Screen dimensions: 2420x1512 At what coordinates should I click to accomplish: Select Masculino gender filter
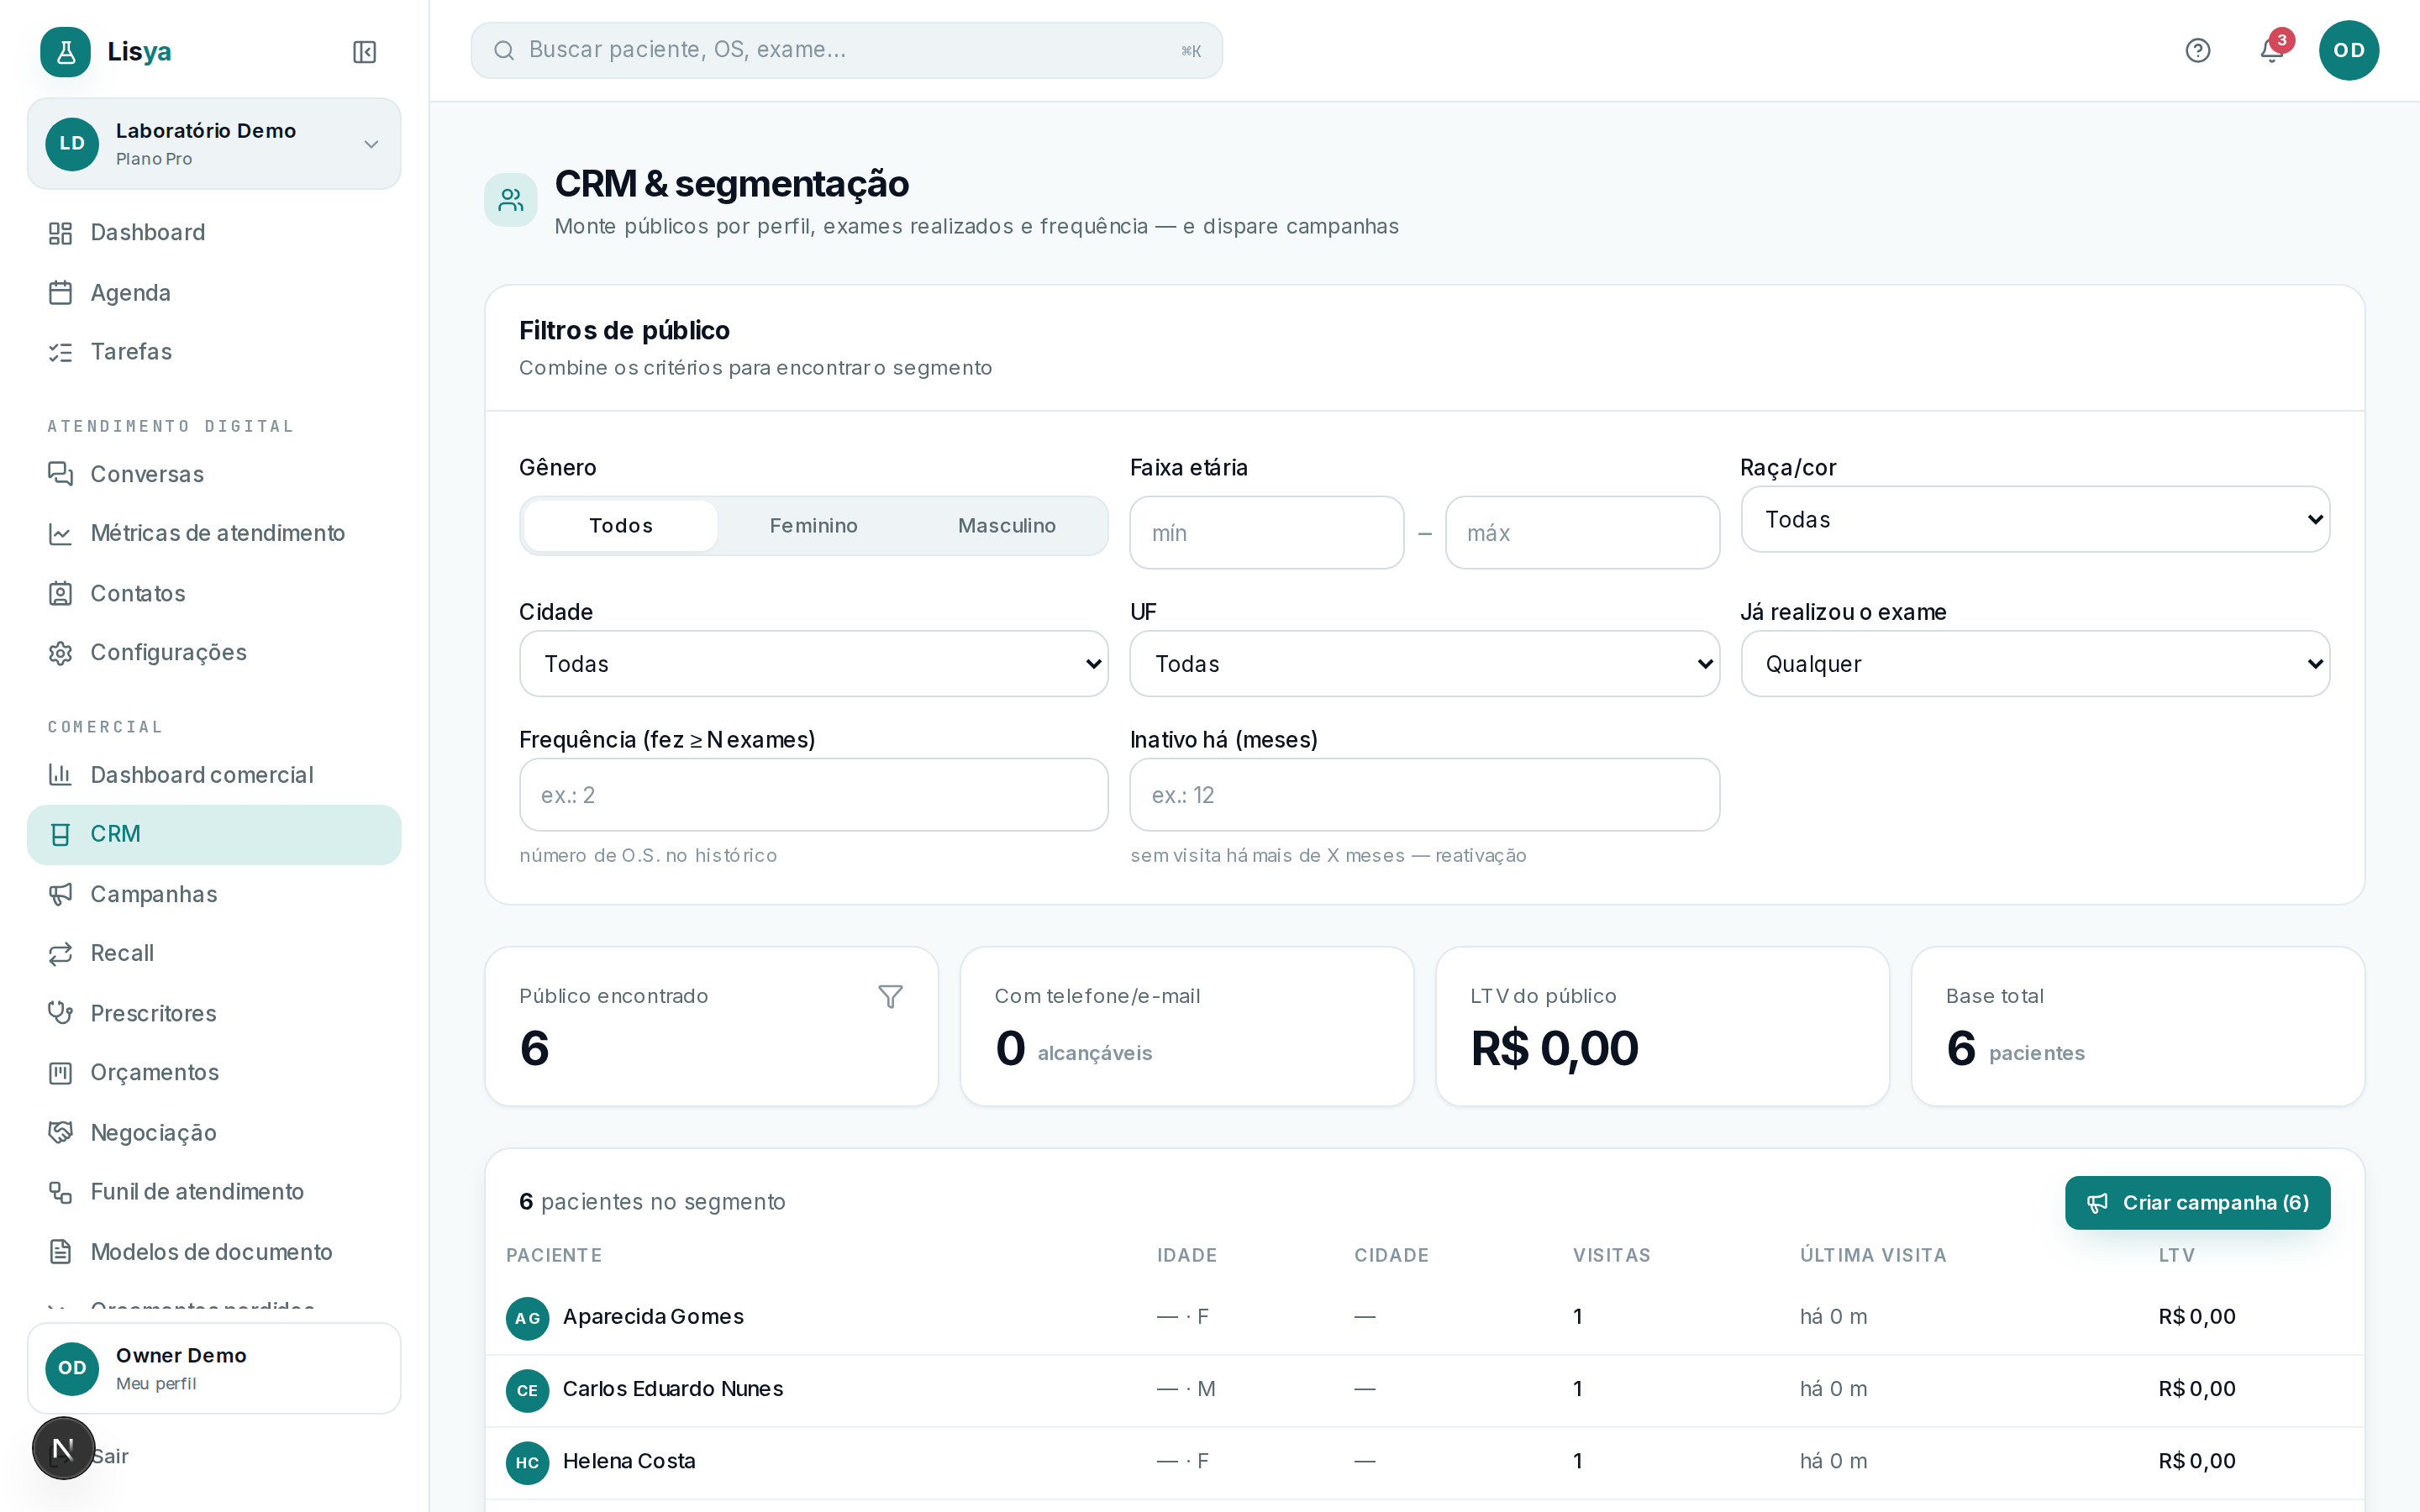(x=1006, y=526)
